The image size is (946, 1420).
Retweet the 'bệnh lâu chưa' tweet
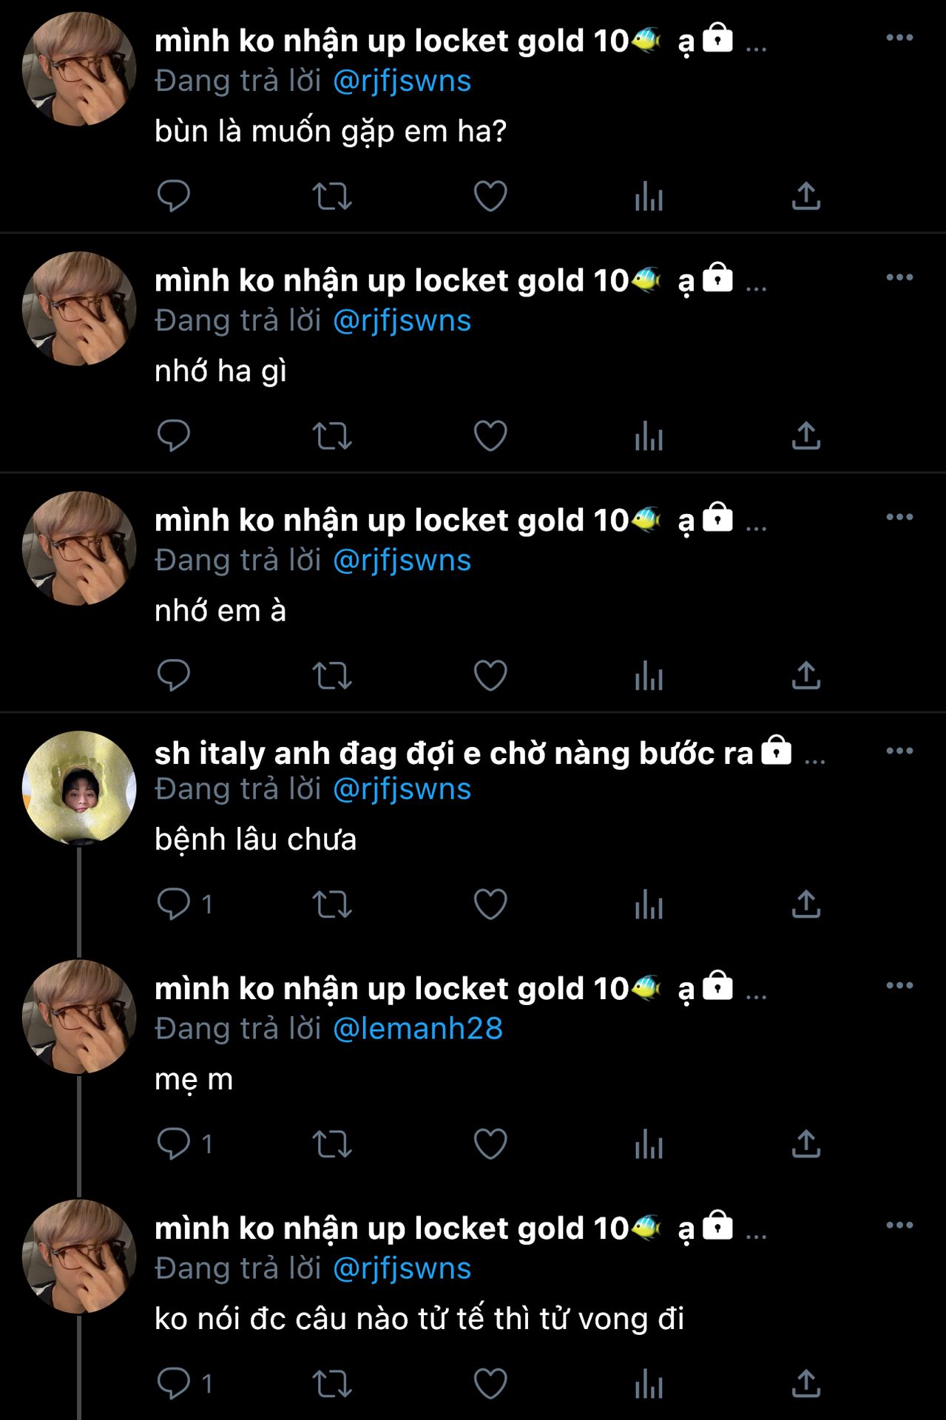(332, 904)
